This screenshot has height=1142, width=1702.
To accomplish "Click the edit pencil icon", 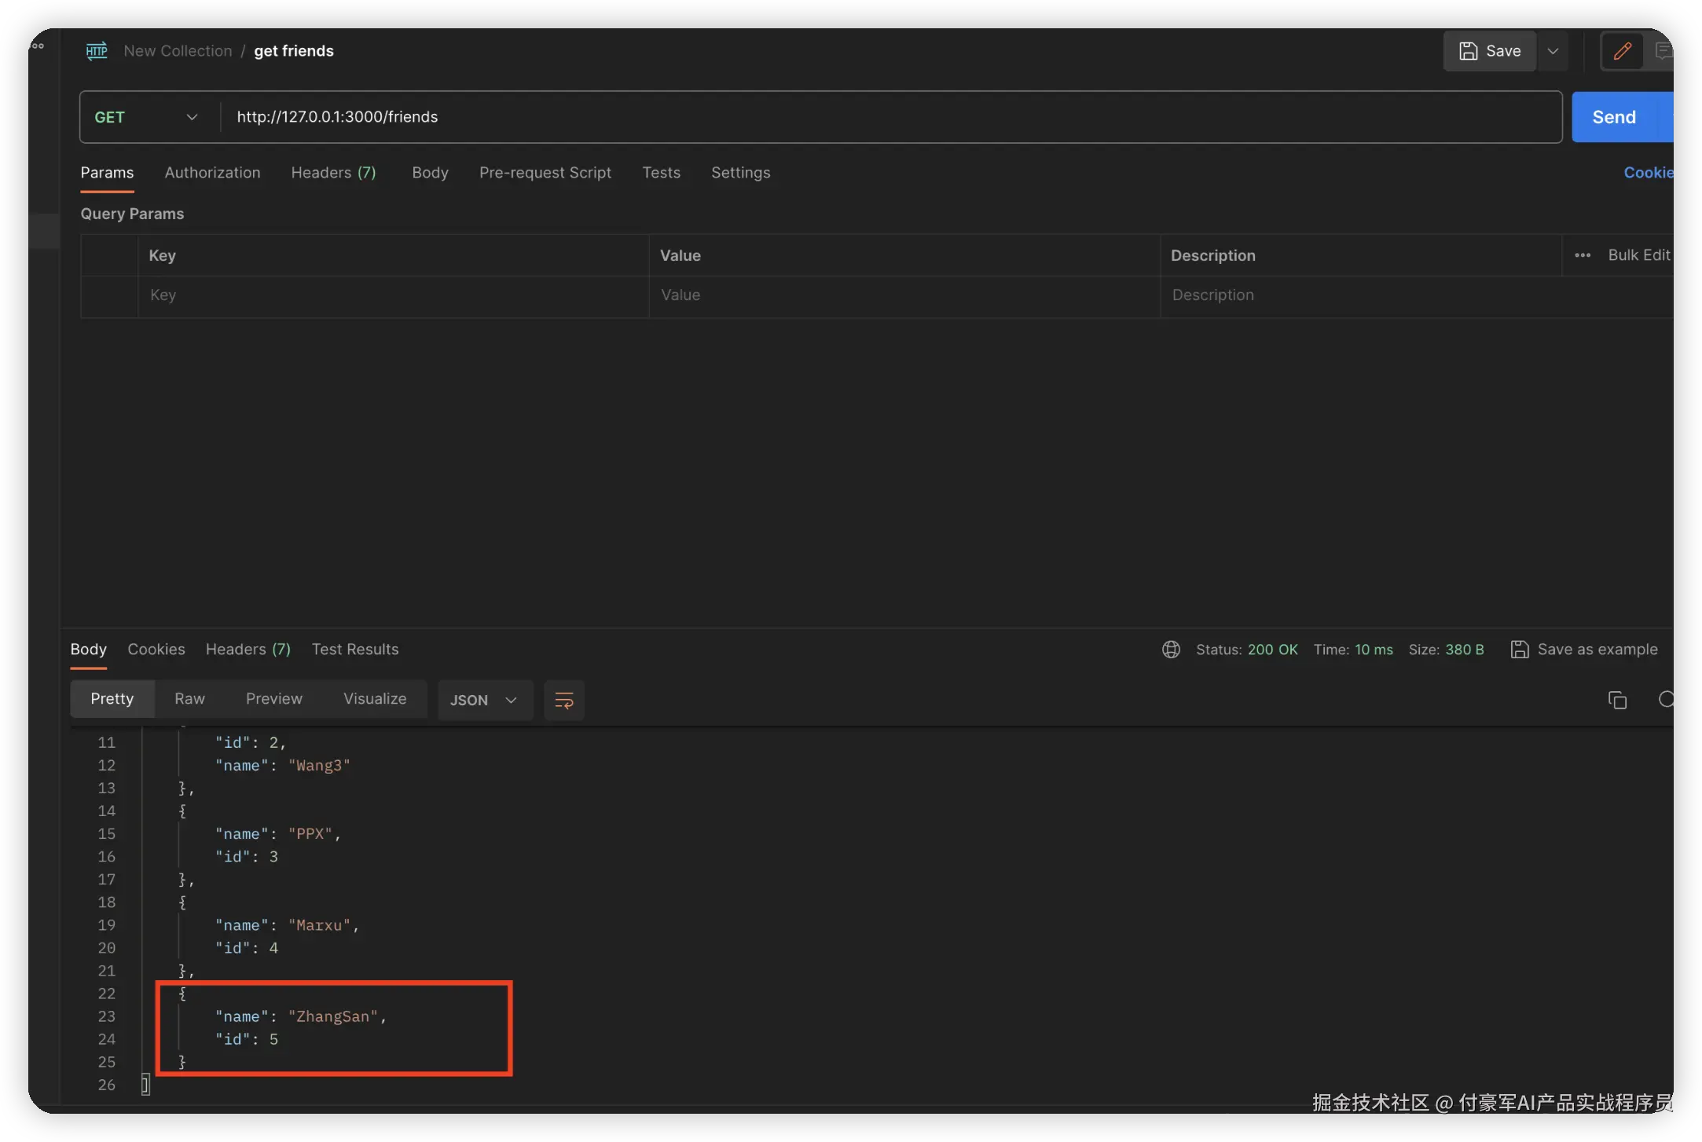I will point(1622,51).
